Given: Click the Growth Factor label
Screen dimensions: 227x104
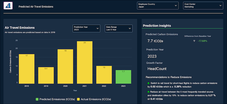Looking at the screenshot, I should coord(154,63).
